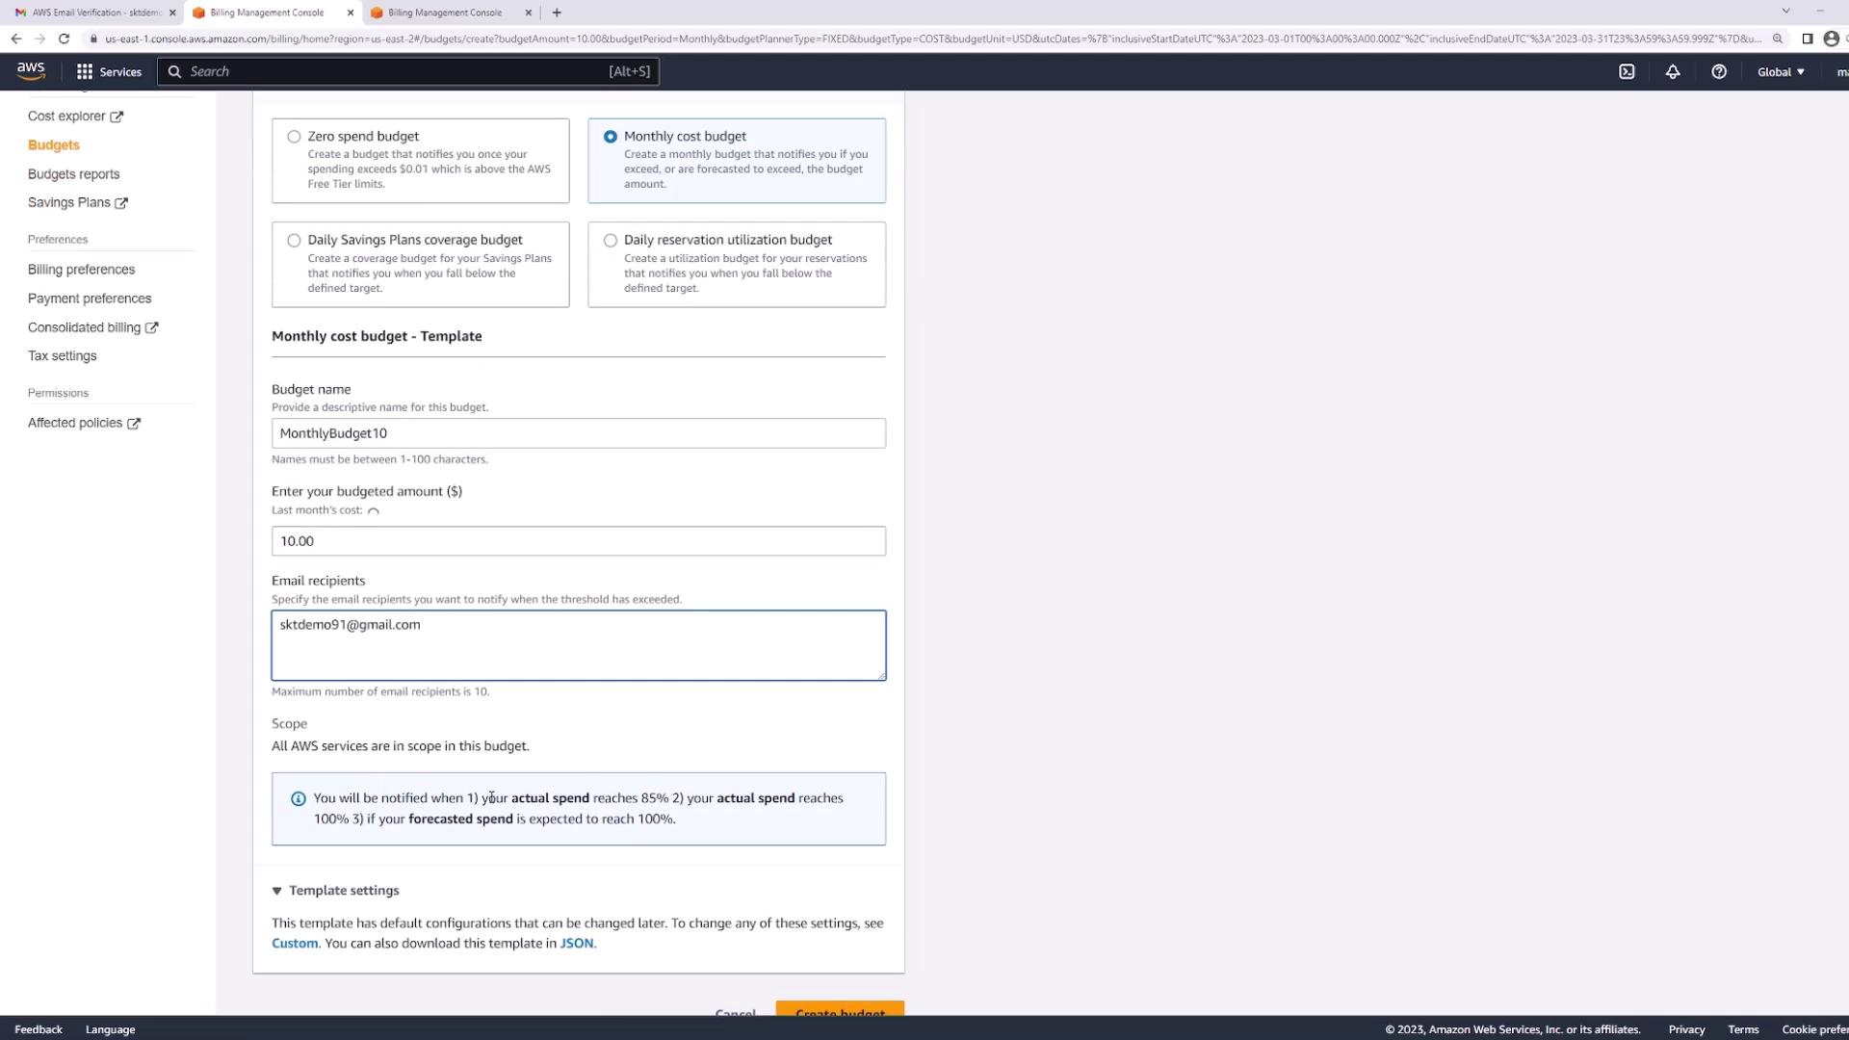Select the Zero spend budget option
1849x1040 pixels.
click(x=294, y=137)
